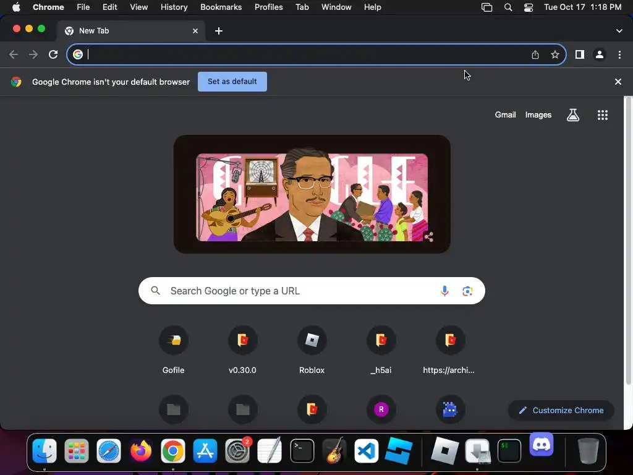Screen dimensions: 633x475
Task: Click the reload page icon
Action: pyautogui.click(x=53, y=54)
